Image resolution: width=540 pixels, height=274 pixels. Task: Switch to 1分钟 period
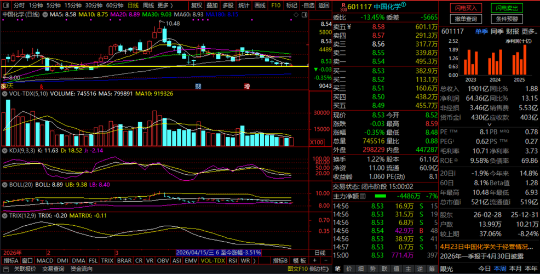click(36, 5)
